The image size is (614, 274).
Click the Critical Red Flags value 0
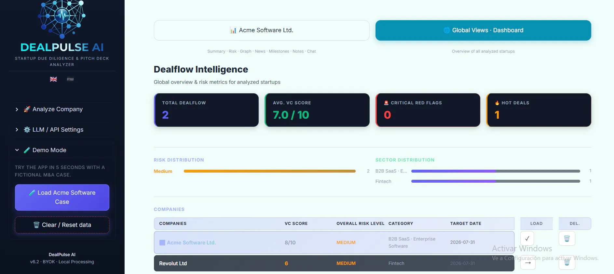(387, 115)
